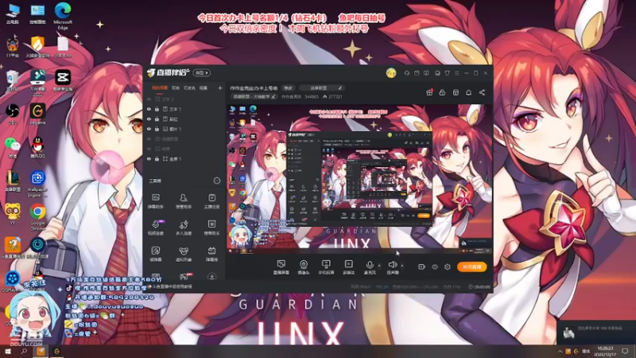This screenshot has width=636, height=358.
Task: Click the eye preview icon beside settings gear
Action: (434, 267)
